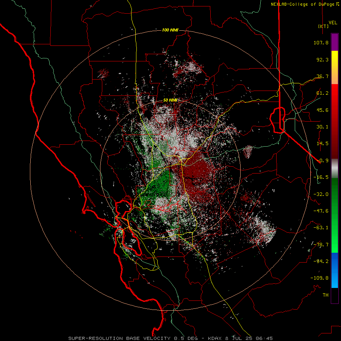Click the -16.5 velocity scale value
This screenshot has height=341, width=341.
321,177
